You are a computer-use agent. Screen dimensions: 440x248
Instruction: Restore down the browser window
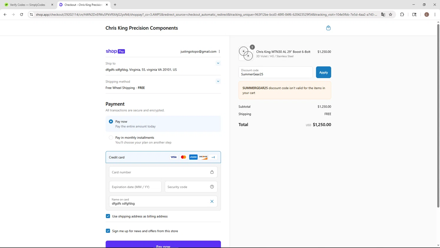click(424, 5)
